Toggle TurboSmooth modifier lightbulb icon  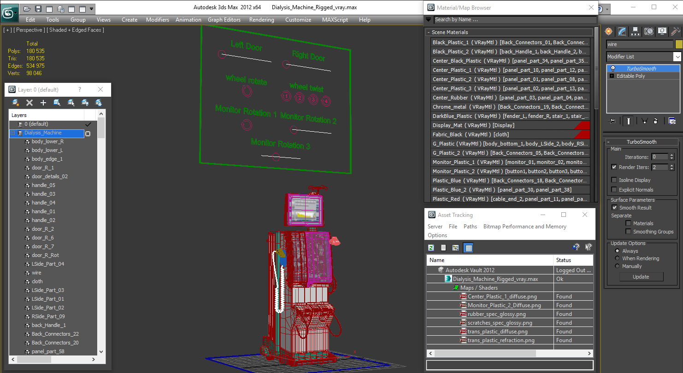[x=612, y=68]
